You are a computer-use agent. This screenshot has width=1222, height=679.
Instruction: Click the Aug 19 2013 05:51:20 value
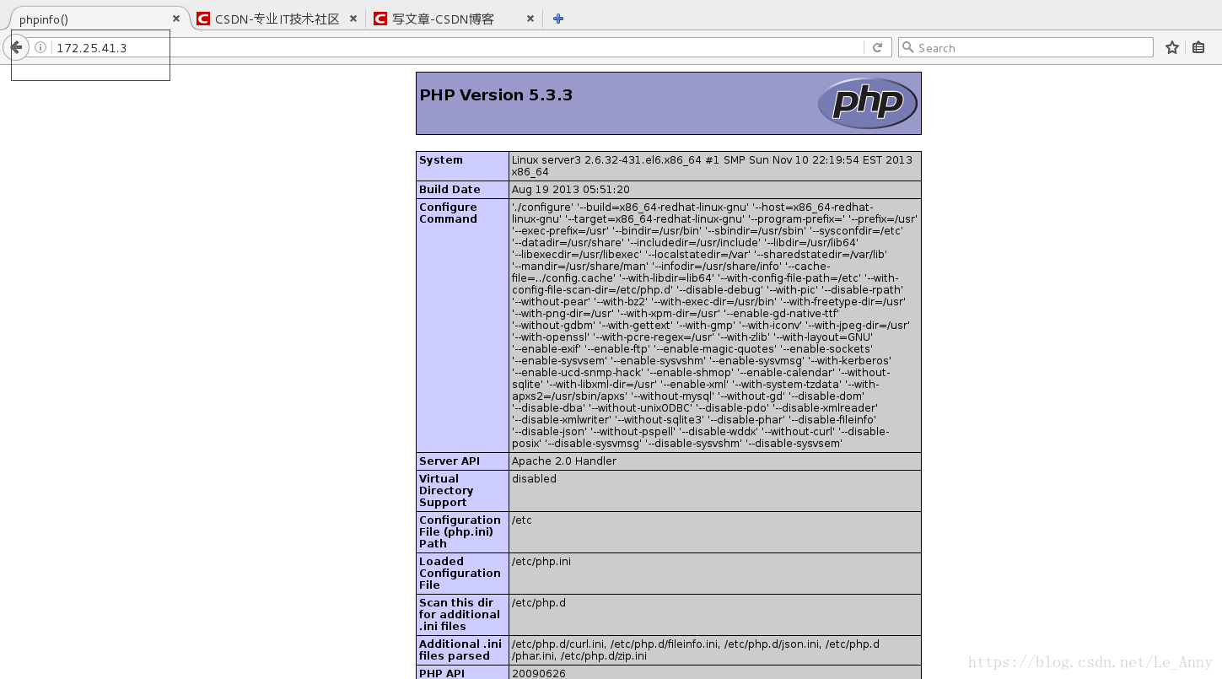[x=571, y=190]
